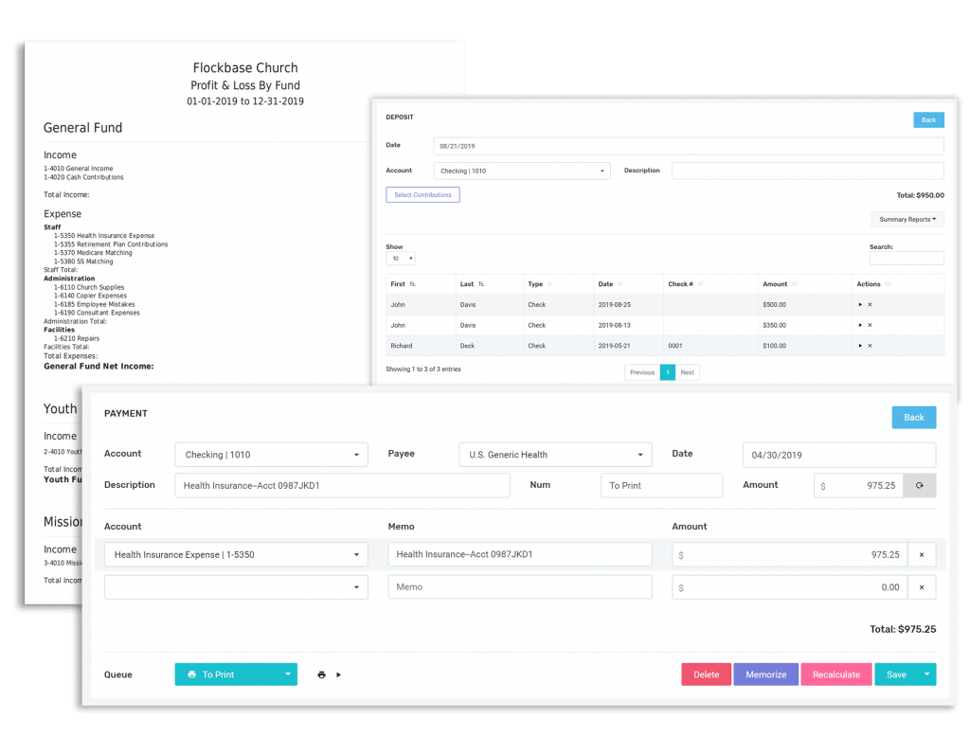This screenshot has height=738, width=970.
Task: Open the Save button's dropdown caret
Action: 926,675
